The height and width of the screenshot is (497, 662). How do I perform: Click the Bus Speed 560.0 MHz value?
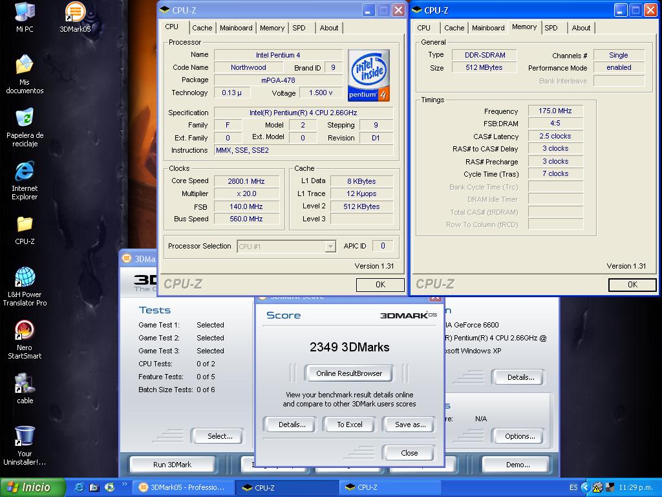pos(246,219)
